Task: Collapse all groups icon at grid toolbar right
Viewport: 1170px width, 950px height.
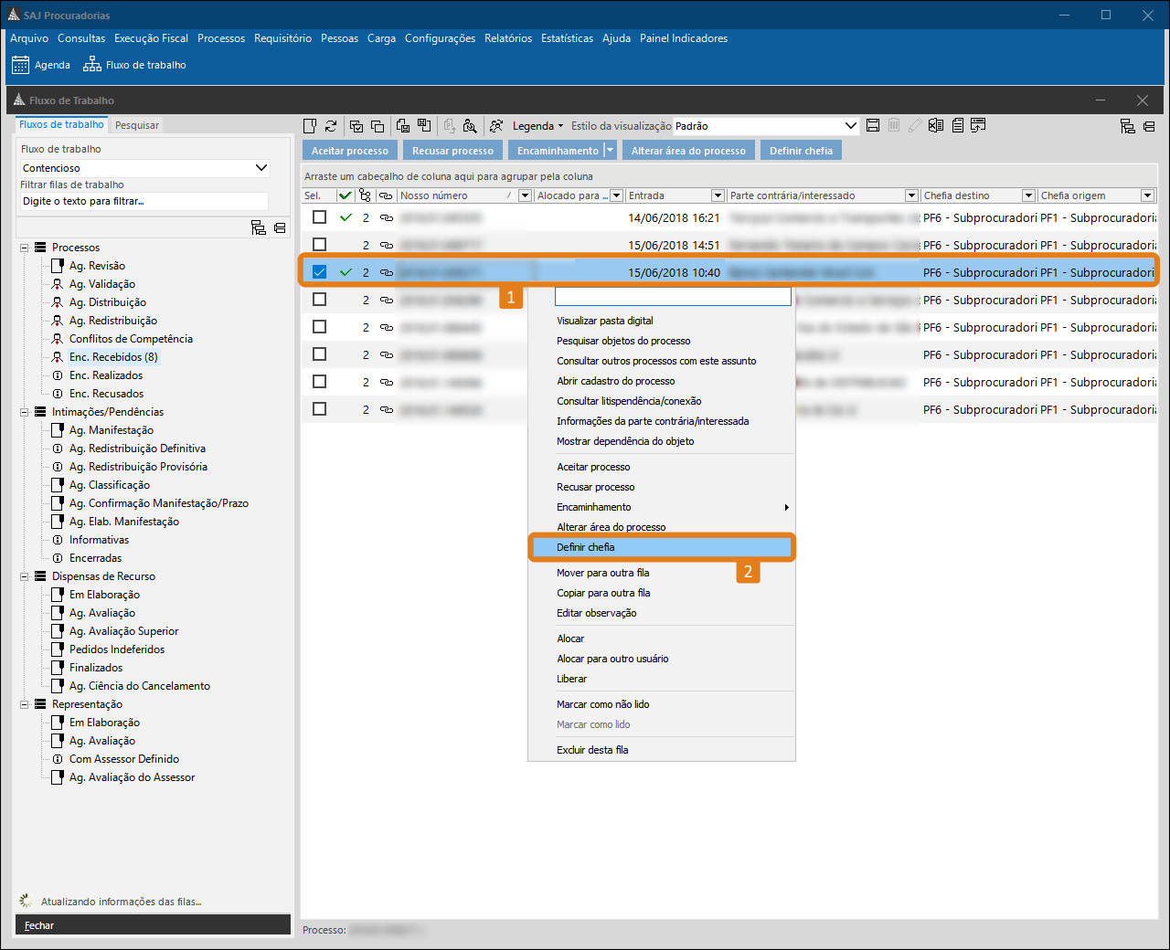Action: point(1149,126)
